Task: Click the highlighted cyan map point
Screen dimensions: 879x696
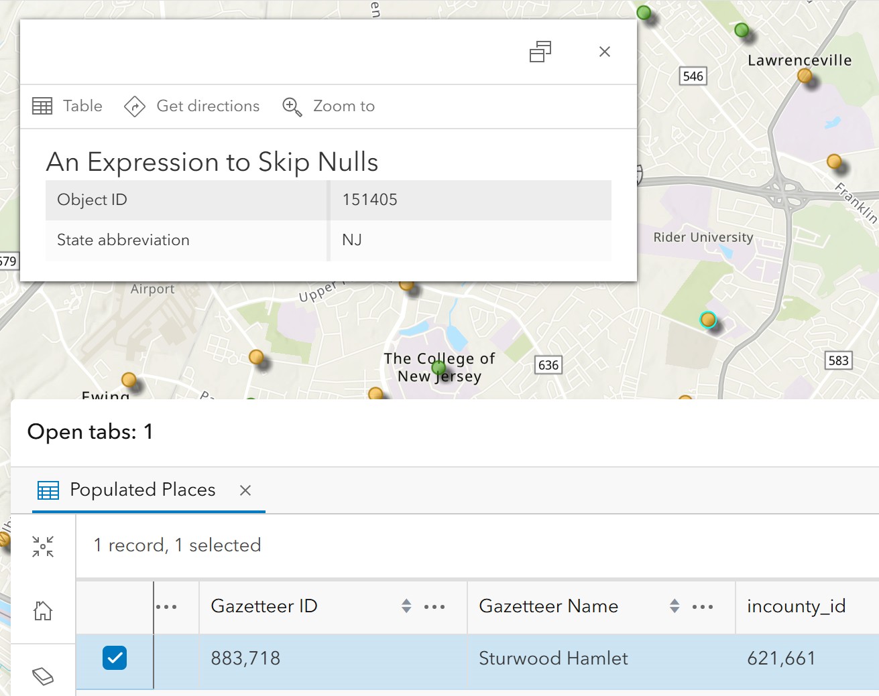Action: click(x=707, y=320)
